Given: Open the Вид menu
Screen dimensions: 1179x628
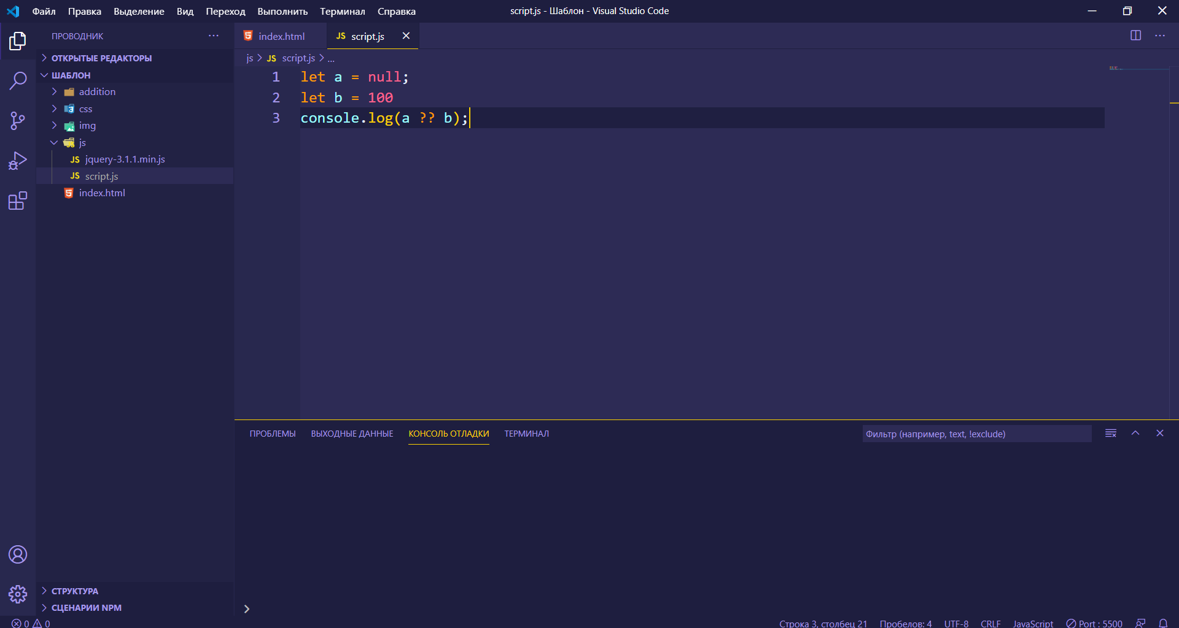Looking at the screenshot, I should click(185, 11).
